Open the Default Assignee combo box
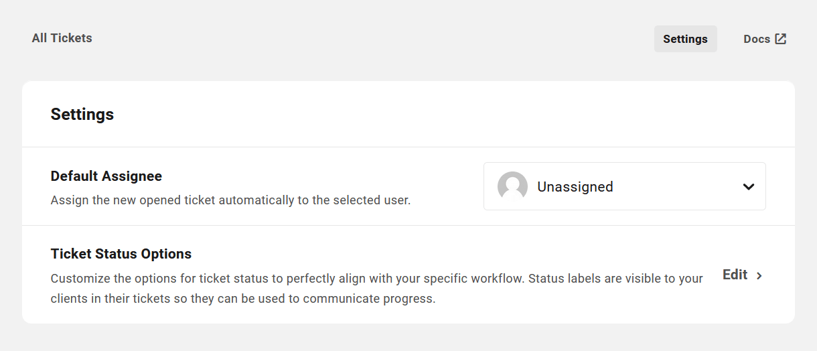The image size is (817, 351). coord(624,186)
